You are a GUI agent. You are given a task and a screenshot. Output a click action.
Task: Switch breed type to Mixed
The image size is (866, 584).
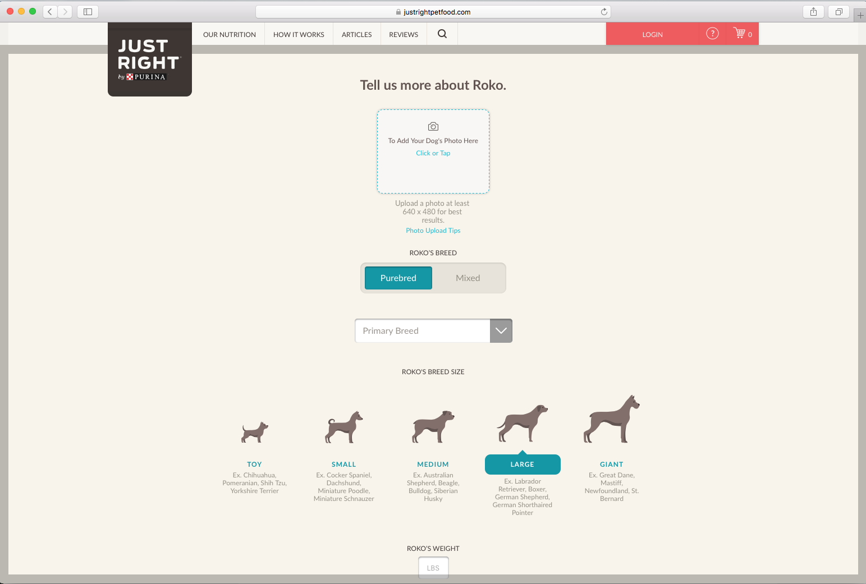[x=468, y=278]
